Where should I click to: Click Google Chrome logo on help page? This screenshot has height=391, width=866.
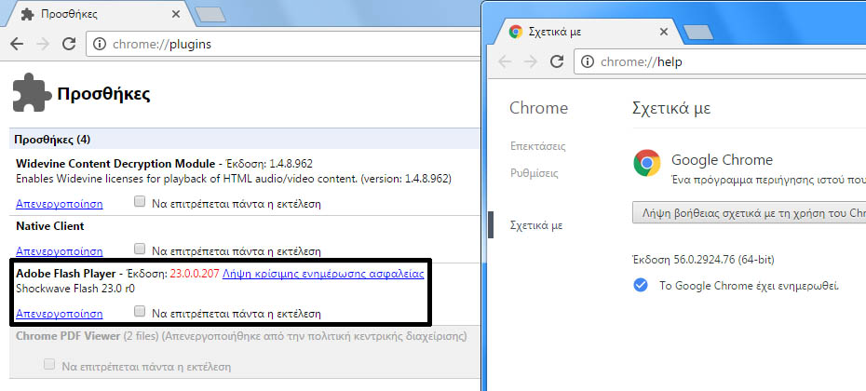pos(647,164)
